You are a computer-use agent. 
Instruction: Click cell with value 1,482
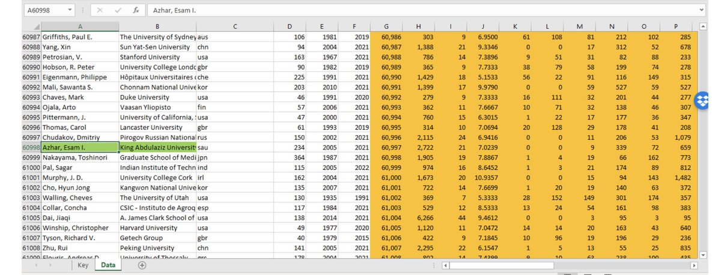point(675,177)
